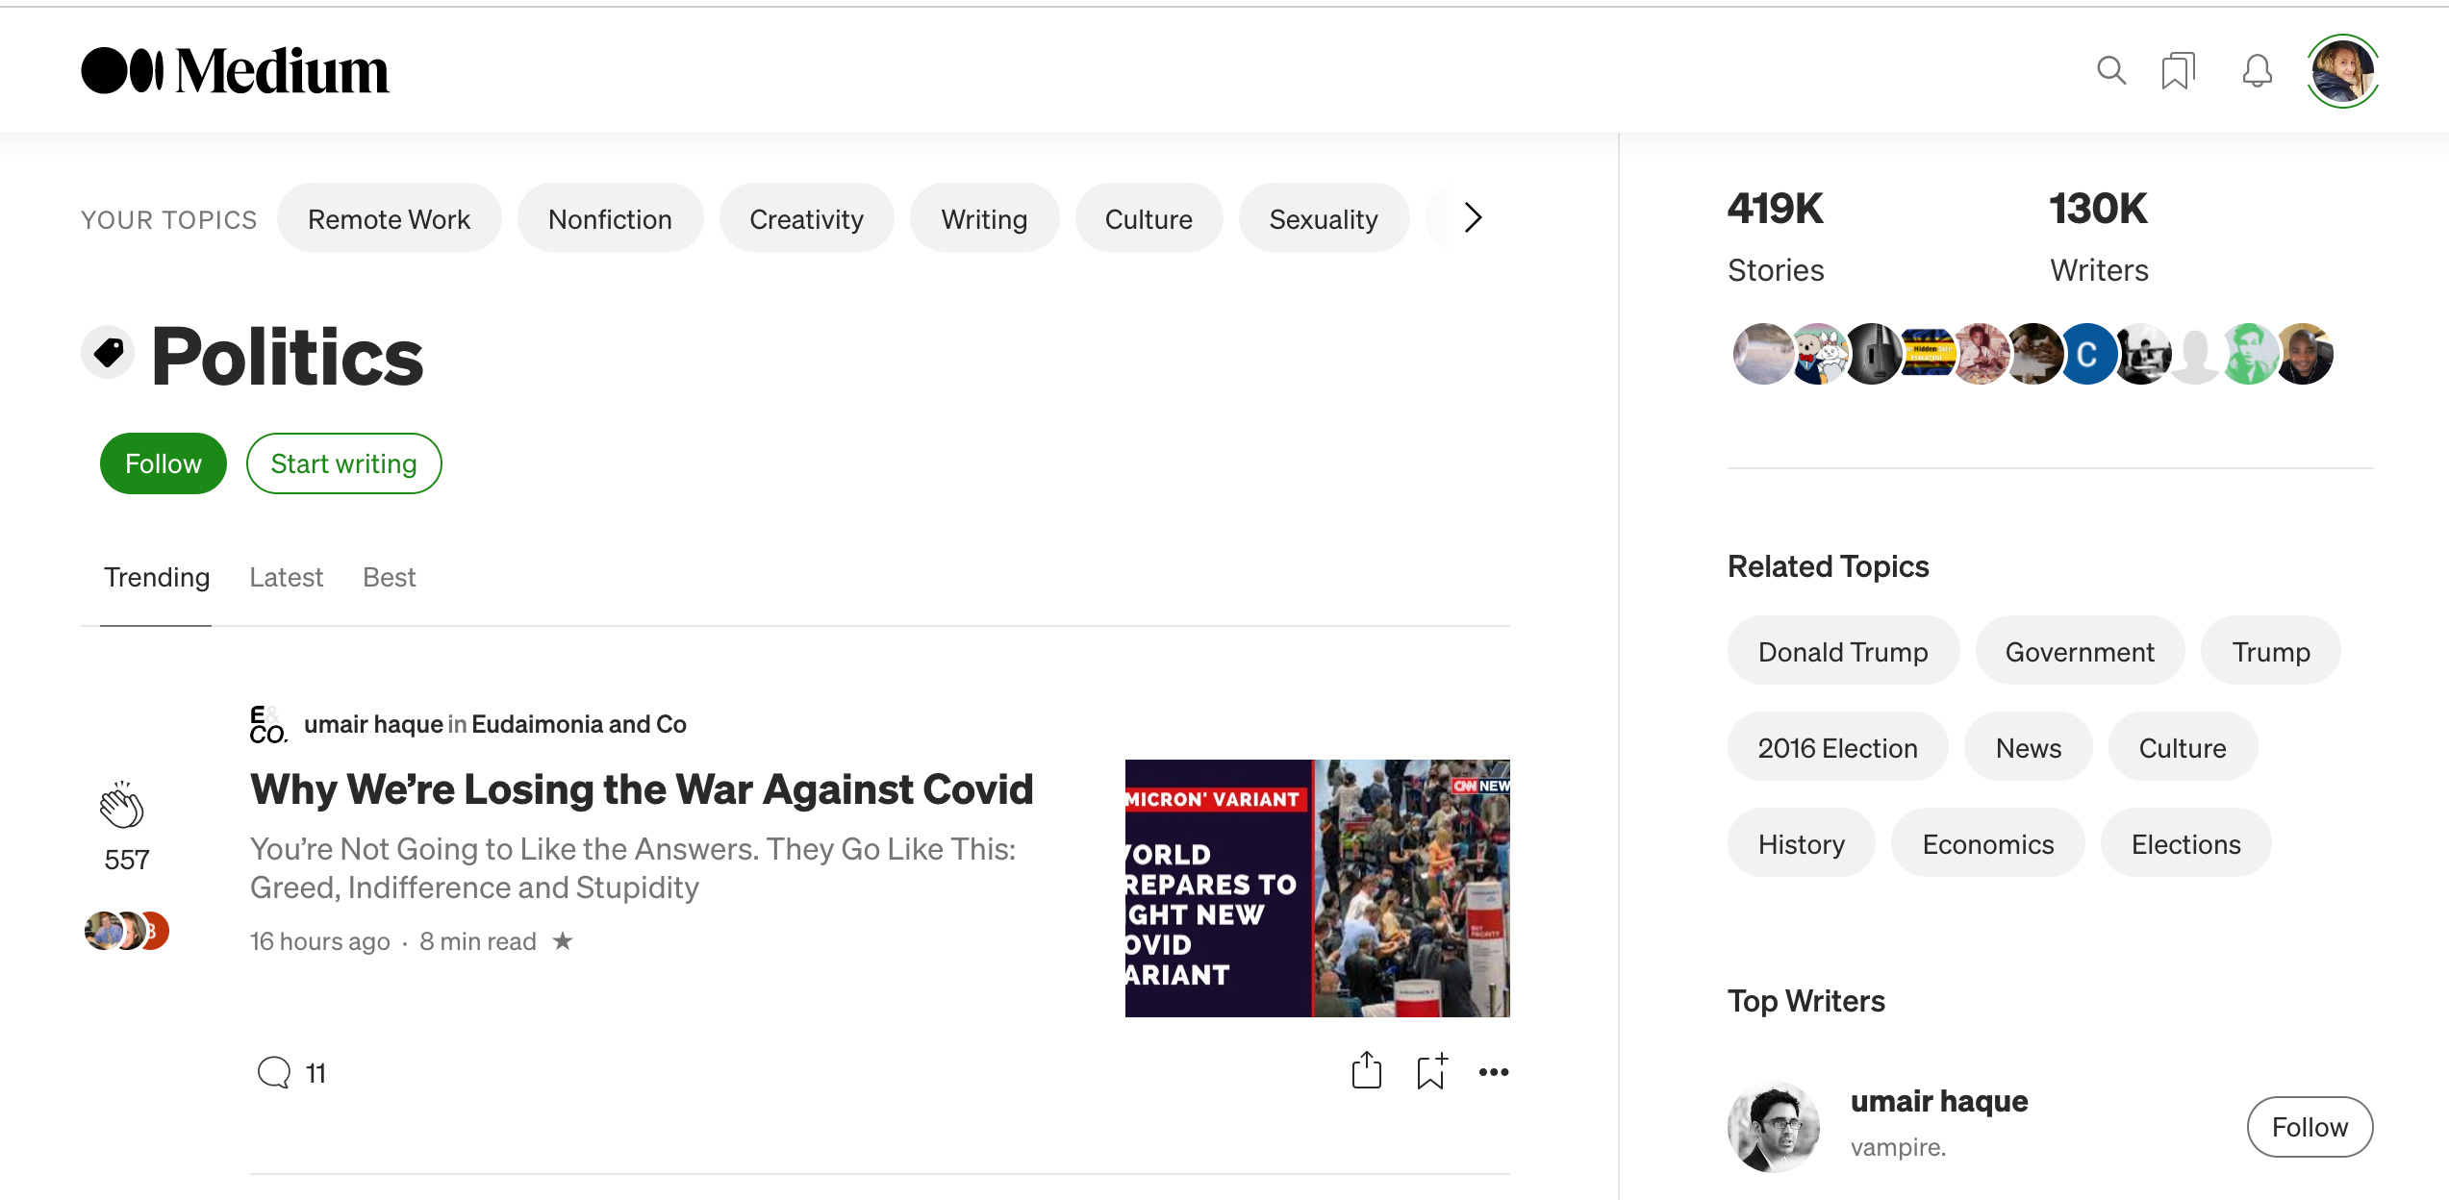Click the teddy bear writer avatar
Viewport: 2449px width, 1200px height.
[x=1818, y=354]
